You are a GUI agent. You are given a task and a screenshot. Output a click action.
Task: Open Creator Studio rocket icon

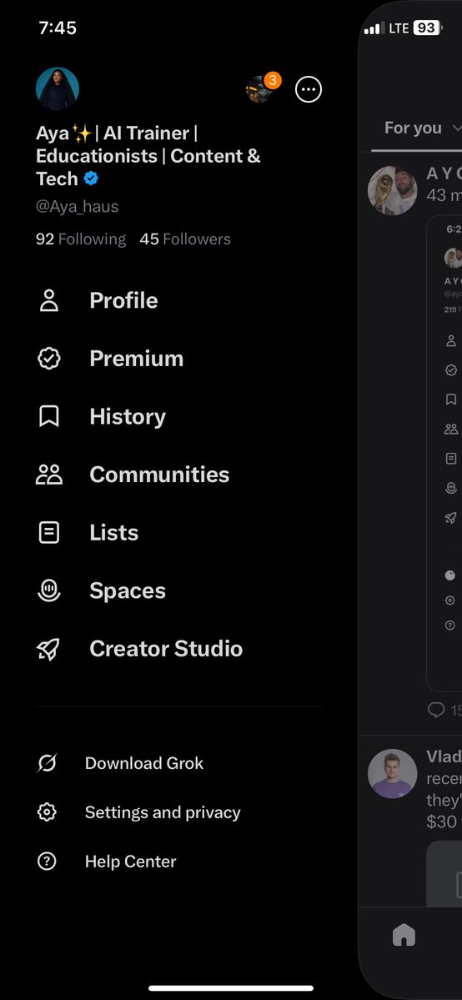pos(49,649)
